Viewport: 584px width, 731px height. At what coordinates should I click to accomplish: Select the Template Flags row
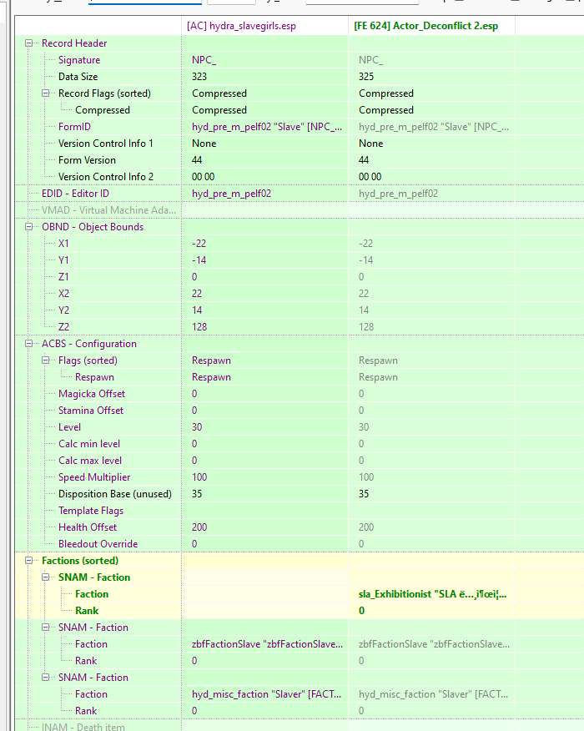pos(91,511)
